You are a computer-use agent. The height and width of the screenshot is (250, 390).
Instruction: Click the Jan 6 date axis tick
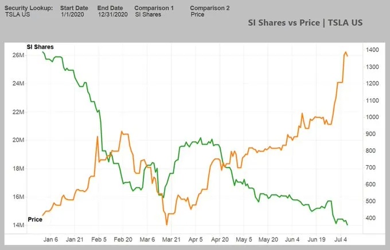[x=50, y=240]
